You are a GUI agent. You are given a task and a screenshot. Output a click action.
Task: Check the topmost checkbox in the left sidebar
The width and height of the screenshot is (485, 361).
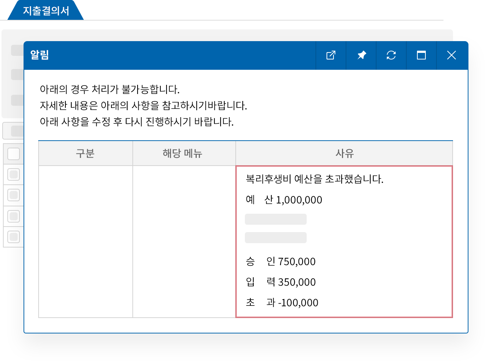pos(14,154)
